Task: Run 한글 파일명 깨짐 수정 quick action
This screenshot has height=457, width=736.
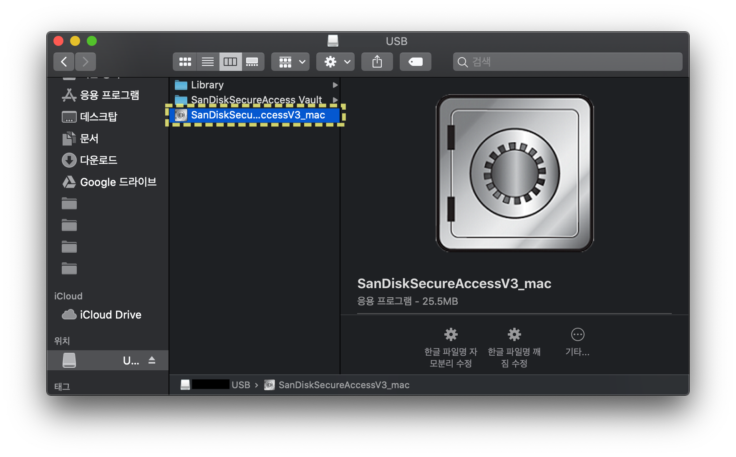Action: (x=514, y=347)
